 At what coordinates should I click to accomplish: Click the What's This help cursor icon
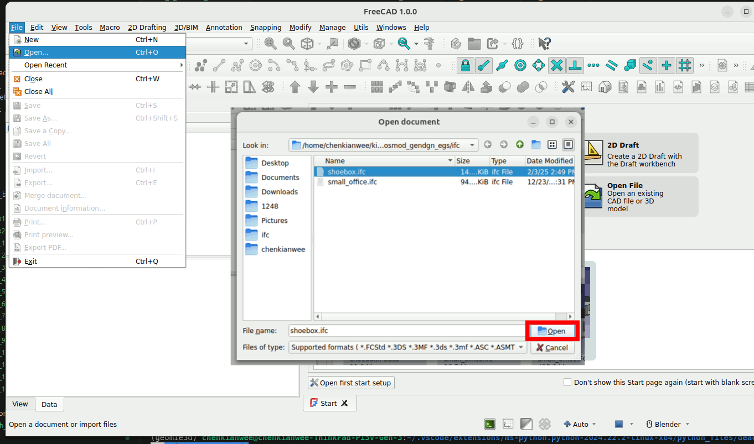coord(544,44)
